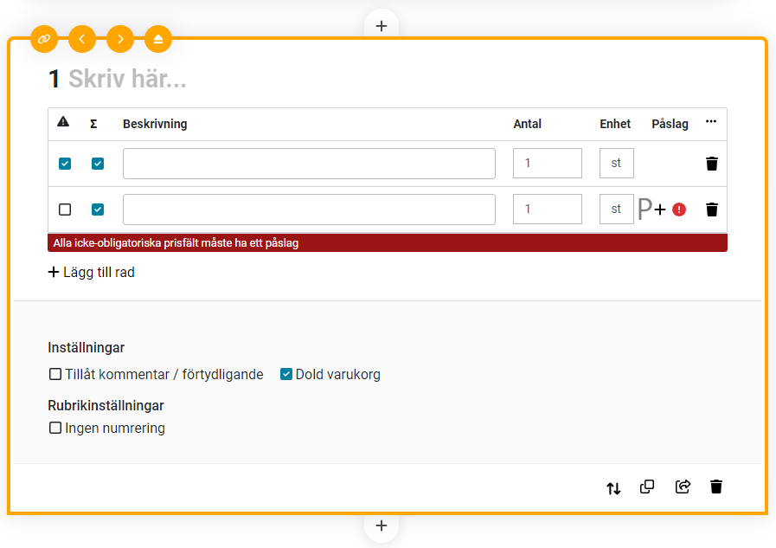
Task: Click the Rubrikinställningar heading
Action: (x=106, y=405)
